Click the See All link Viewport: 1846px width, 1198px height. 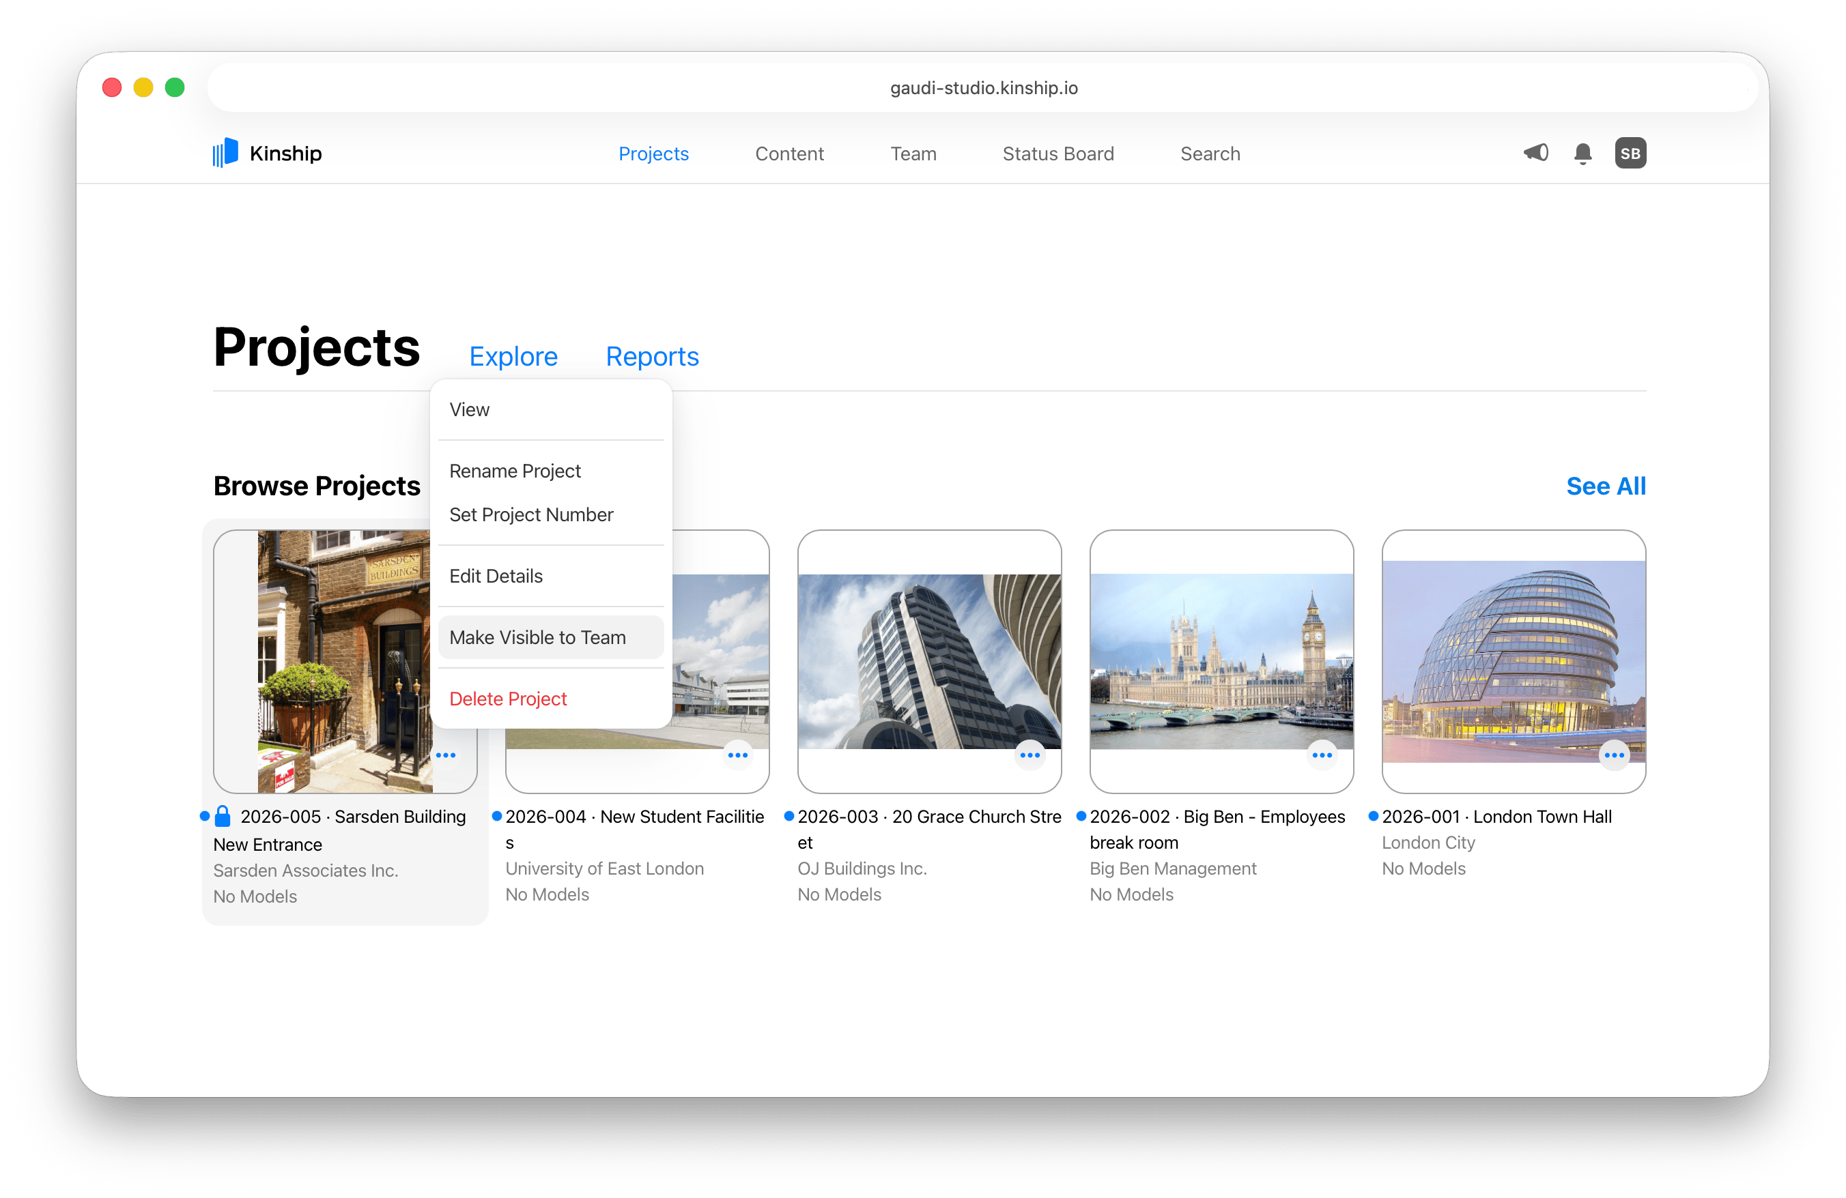coord(1606,486)
